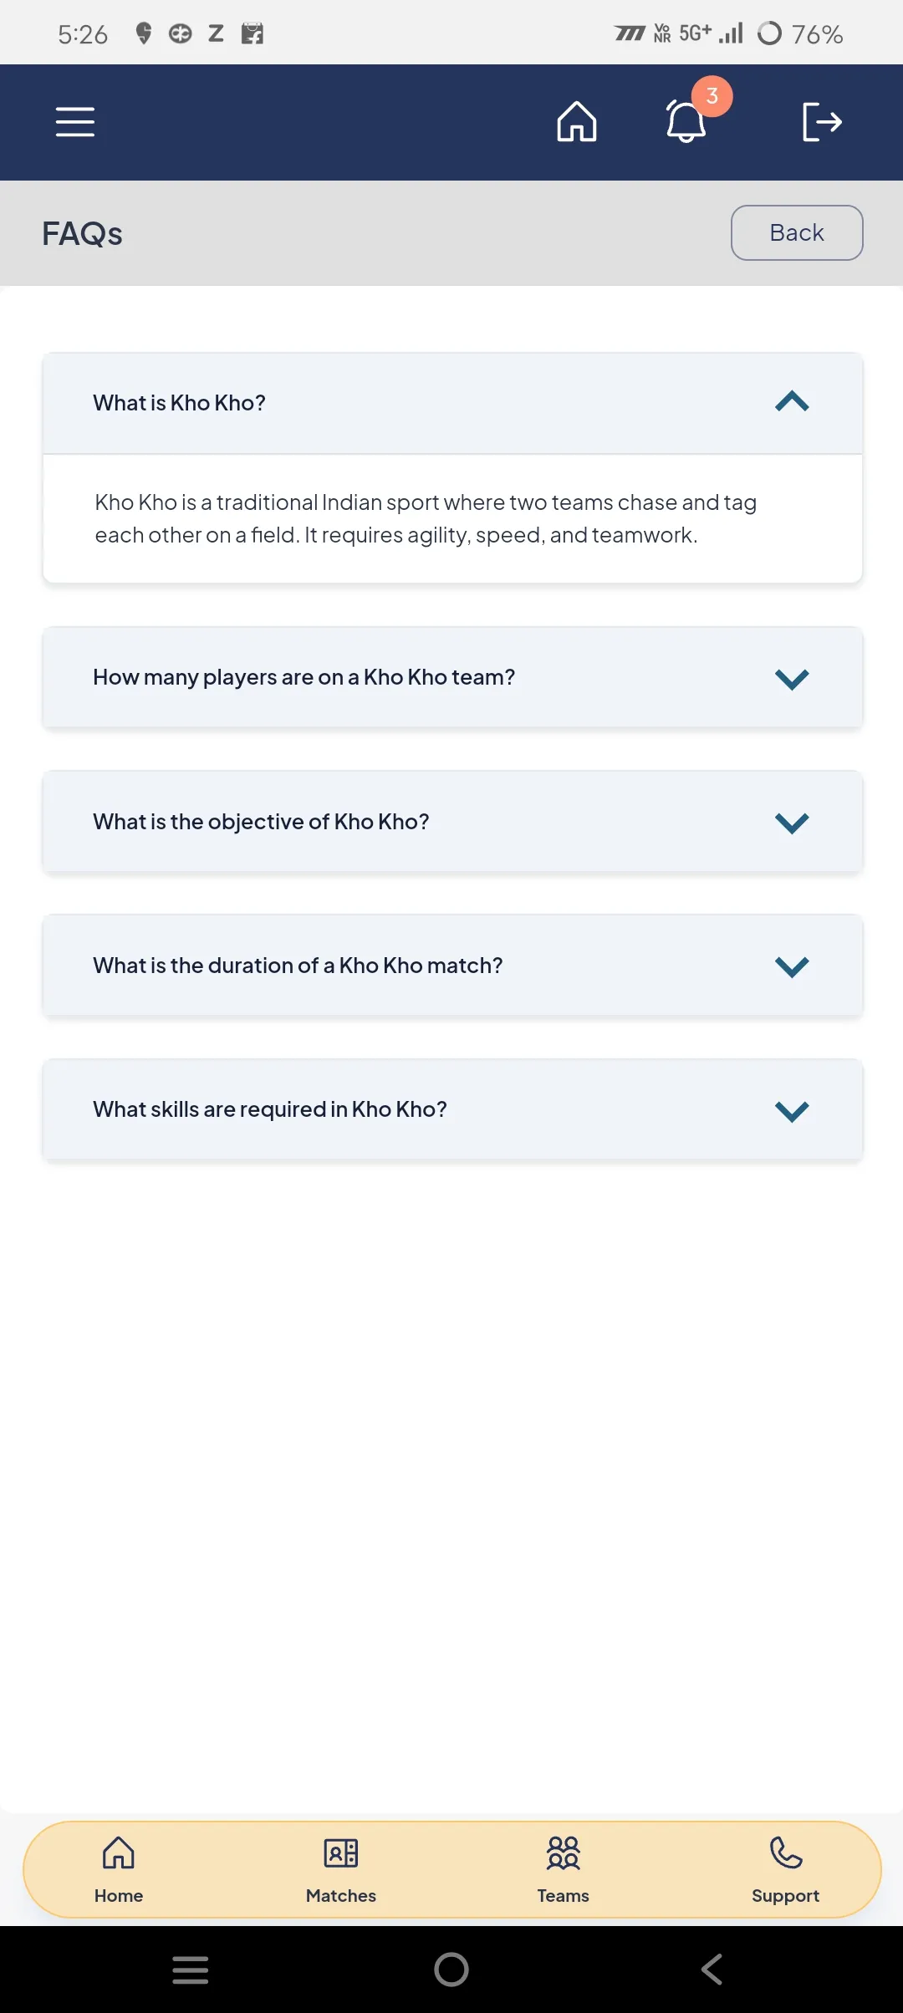Expand 'objective of Kho Kho' chevron
Image resolution: width=903 pixels, height=2013 pixels.
(x=792, y=822)
